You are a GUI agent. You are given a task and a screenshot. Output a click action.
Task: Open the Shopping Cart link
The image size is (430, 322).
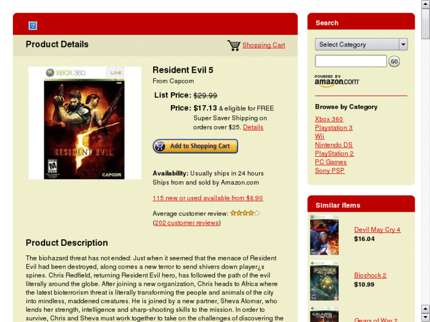coord(264,45)
